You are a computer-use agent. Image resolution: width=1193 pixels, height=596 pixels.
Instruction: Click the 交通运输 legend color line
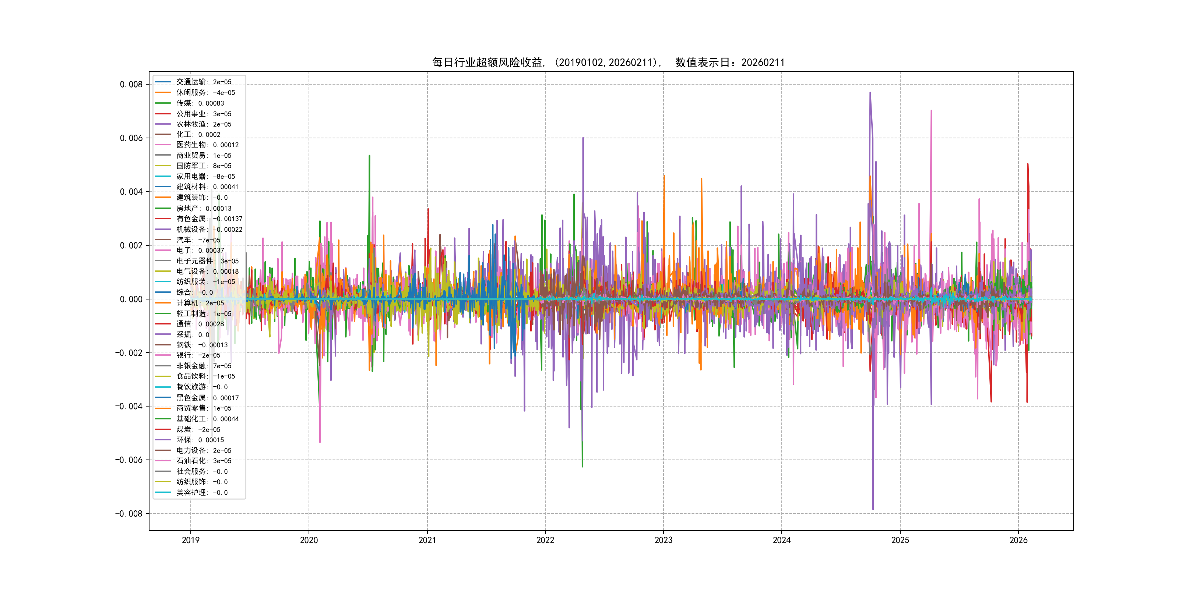coord(163,82)
